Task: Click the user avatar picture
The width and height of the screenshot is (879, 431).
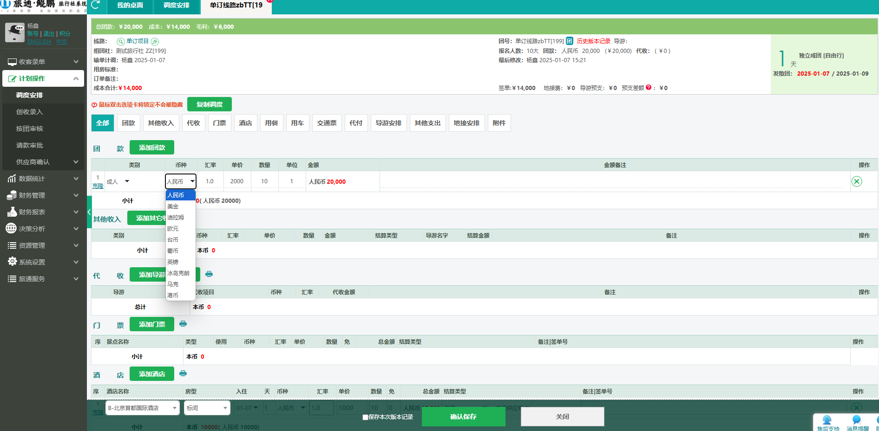Action: click(15, 32)
